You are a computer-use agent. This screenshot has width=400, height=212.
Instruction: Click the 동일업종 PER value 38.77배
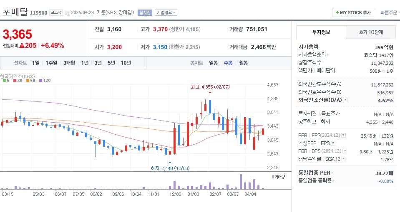(x=384, y=173)
